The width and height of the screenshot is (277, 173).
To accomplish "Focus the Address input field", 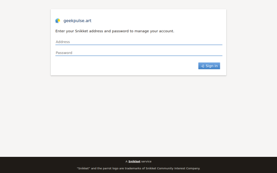I will click(x=138, y=42).
